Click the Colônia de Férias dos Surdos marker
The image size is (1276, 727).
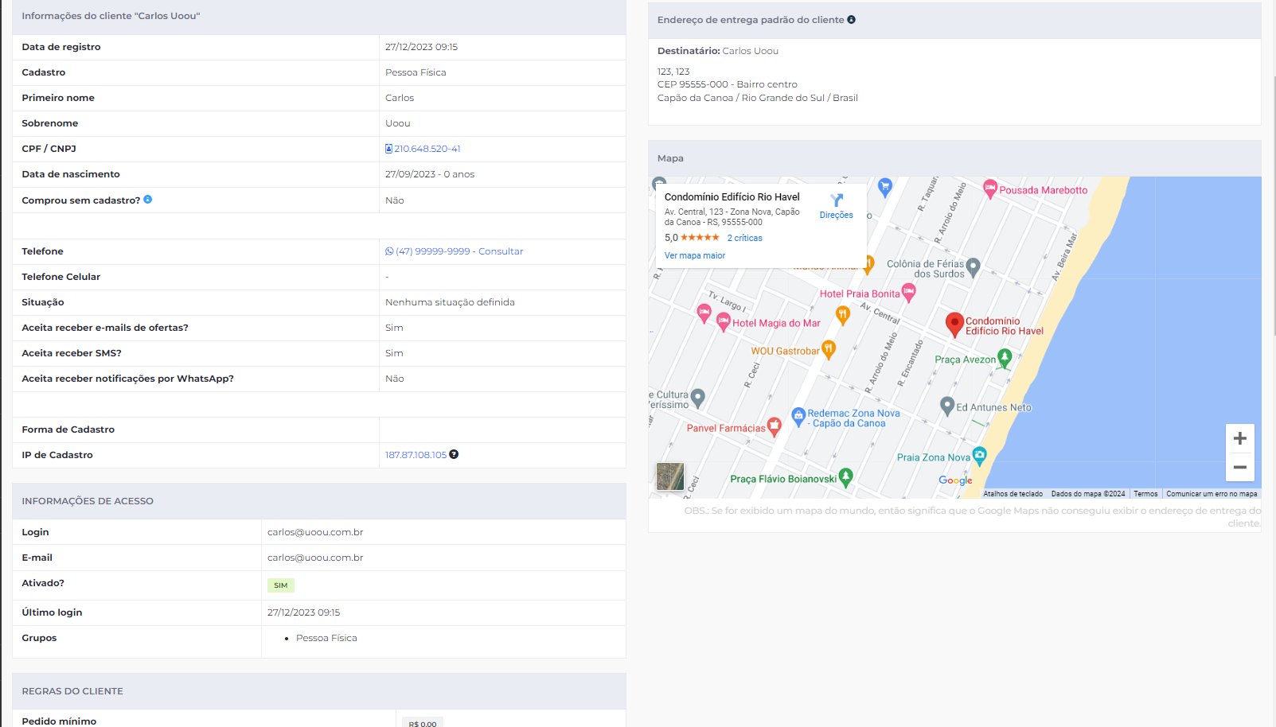[x=973, y=268]
